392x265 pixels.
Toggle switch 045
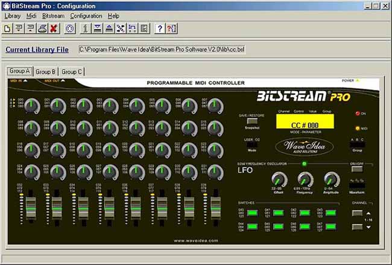point(279,227)
